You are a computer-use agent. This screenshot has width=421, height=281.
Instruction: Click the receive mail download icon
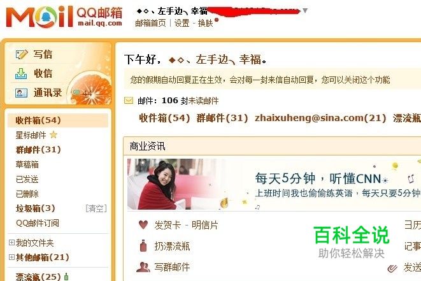[21, 74]
